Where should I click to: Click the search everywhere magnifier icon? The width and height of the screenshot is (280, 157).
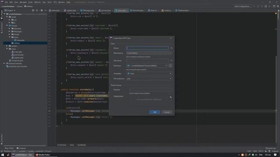[x=278, y=6]
